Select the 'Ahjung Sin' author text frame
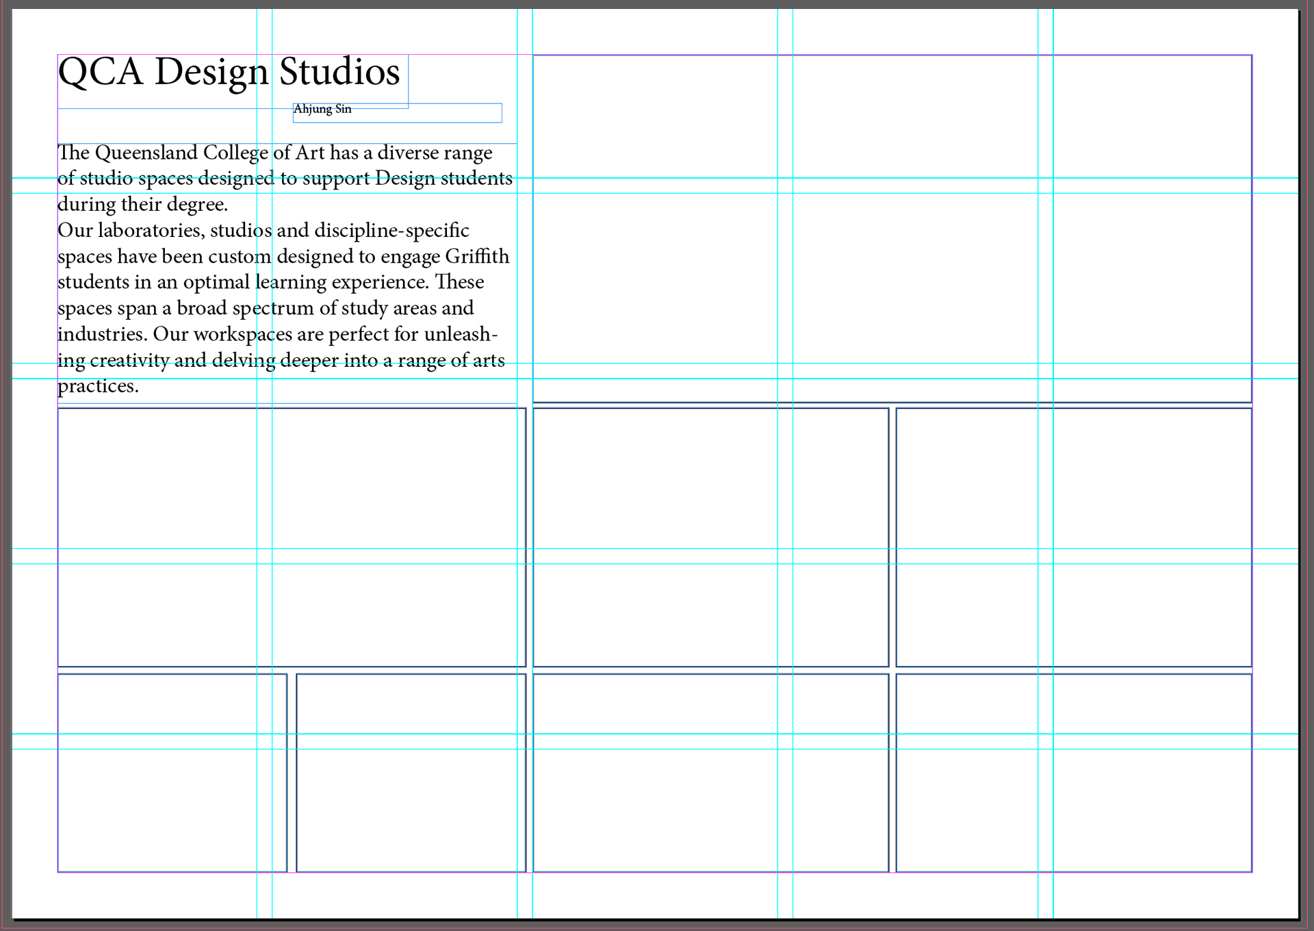This screenshot has height=931, width=1314. 398,113
